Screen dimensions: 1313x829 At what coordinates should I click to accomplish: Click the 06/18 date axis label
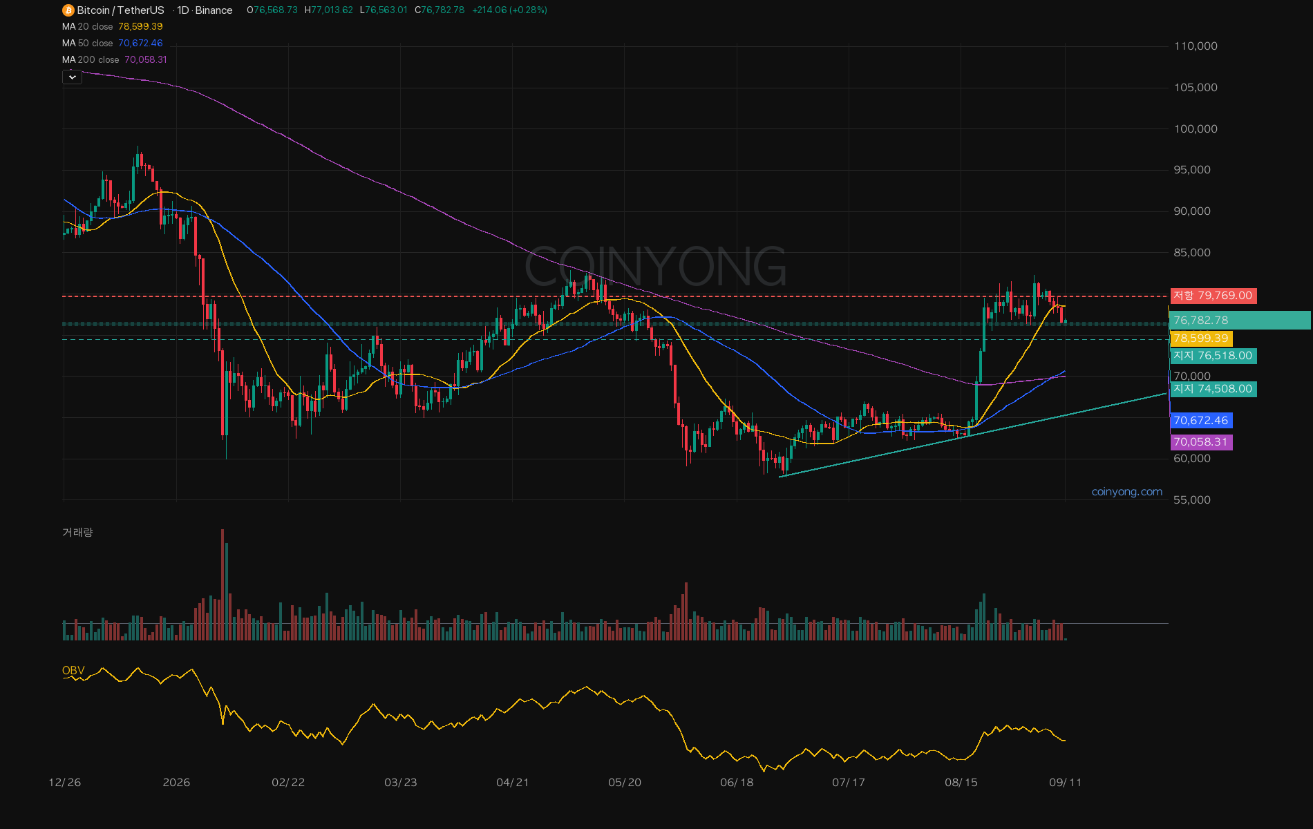click(737, 783)
